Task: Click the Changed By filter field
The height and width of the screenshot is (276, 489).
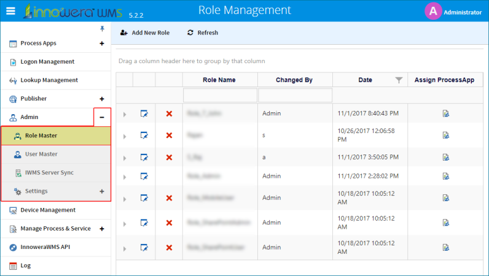Action: (x=295, y=95)
